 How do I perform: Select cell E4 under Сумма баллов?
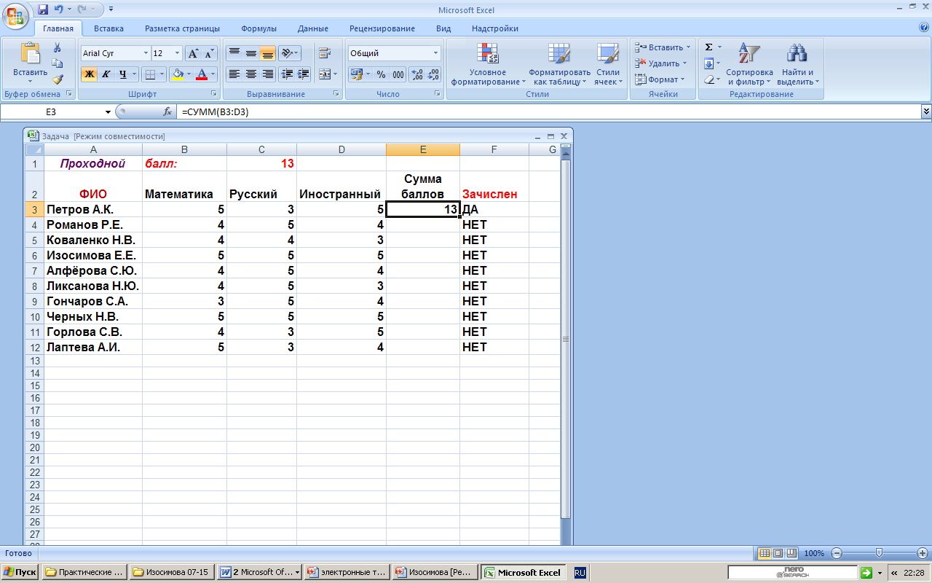pos(422,224)
